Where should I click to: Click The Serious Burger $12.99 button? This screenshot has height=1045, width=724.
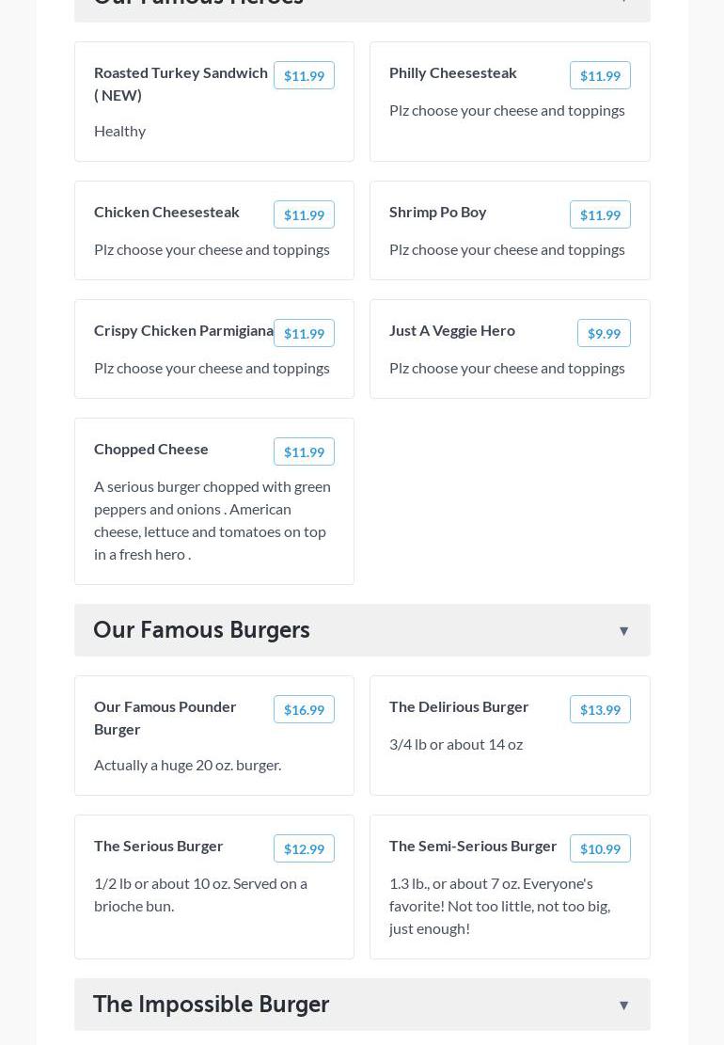point(304,849)
